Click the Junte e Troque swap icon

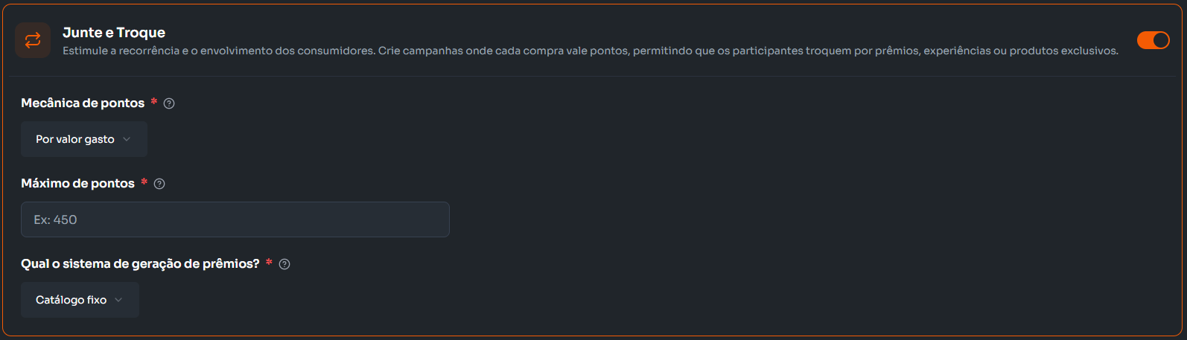point(33,40)
